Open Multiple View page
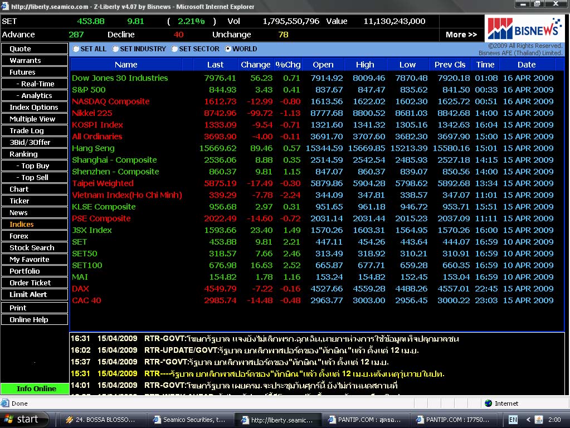The image size is (570, 428). pos(35,119)
